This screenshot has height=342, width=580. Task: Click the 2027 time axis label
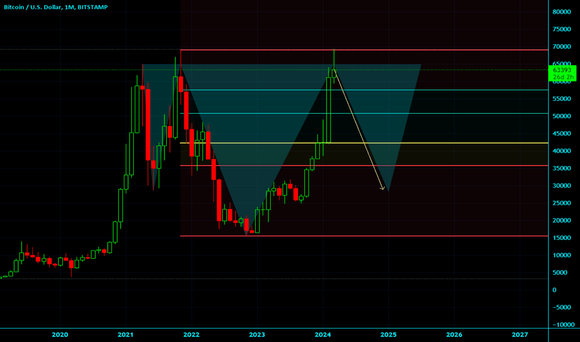click(520, 335)
